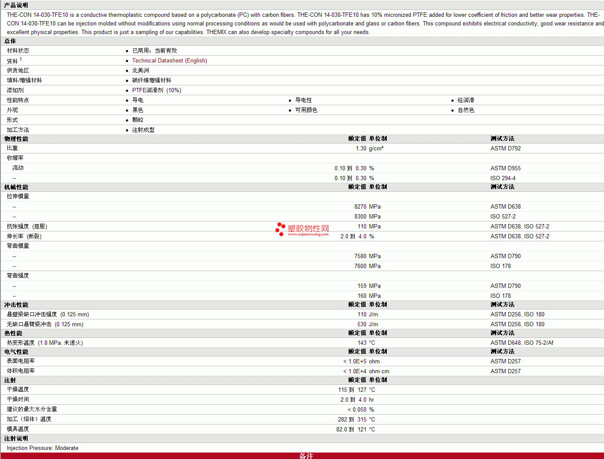This screenshot has width=604, height=459.
Task: Click the 注射 section header
Action: pyautogui.click(x=10, y=381)
